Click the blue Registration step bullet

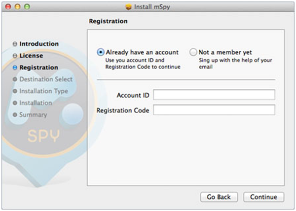point(15,68)
